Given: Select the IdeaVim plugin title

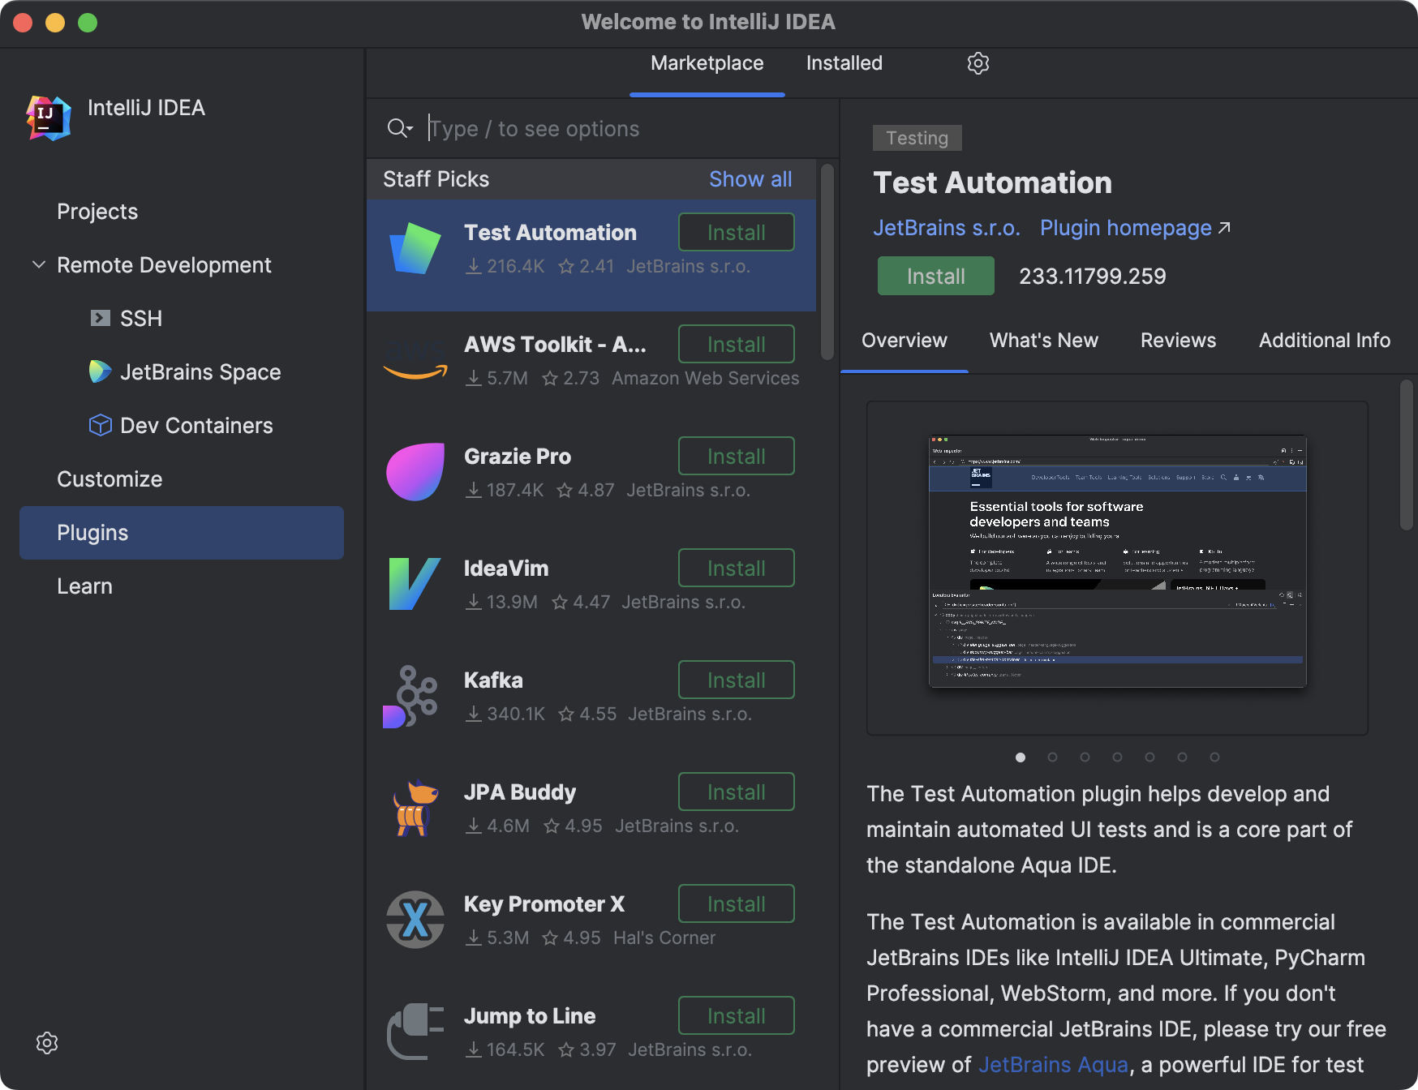Looking at the screenshot, I should (x=506, y=569).
